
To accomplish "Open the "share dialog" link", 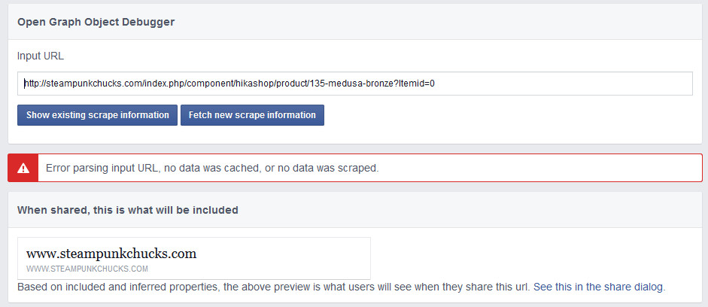I will [640, 287].
